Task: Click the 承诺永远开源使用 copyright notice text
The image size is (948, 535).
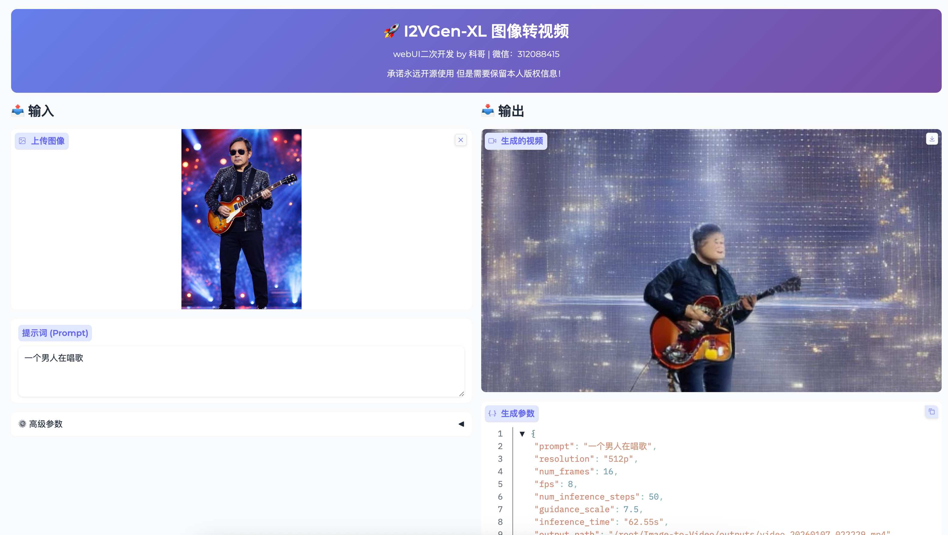Action: [x=474, y=74]
